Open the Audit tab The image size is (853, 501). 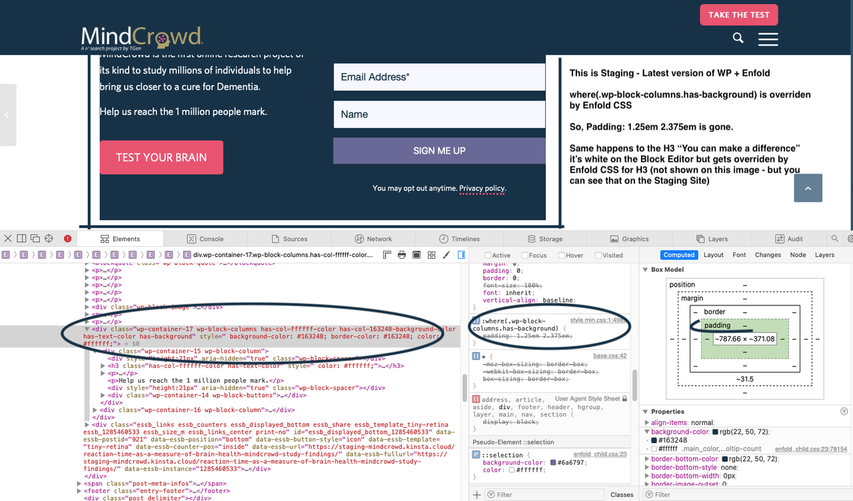tap(789, 239)
